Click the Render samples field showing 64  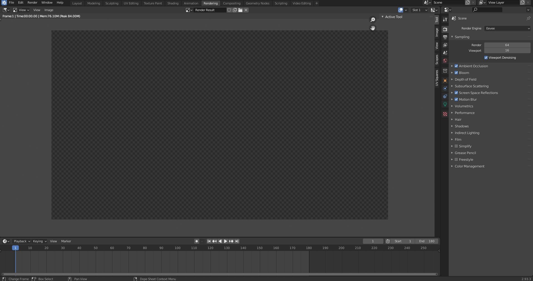click(x=507, y=45)
